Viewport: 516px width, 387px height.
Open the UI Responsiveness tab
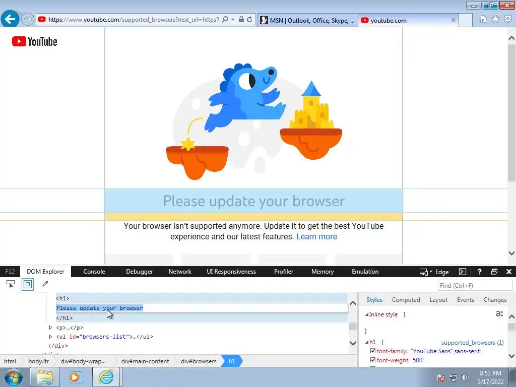pyautogui.click(x=231, y=272)
